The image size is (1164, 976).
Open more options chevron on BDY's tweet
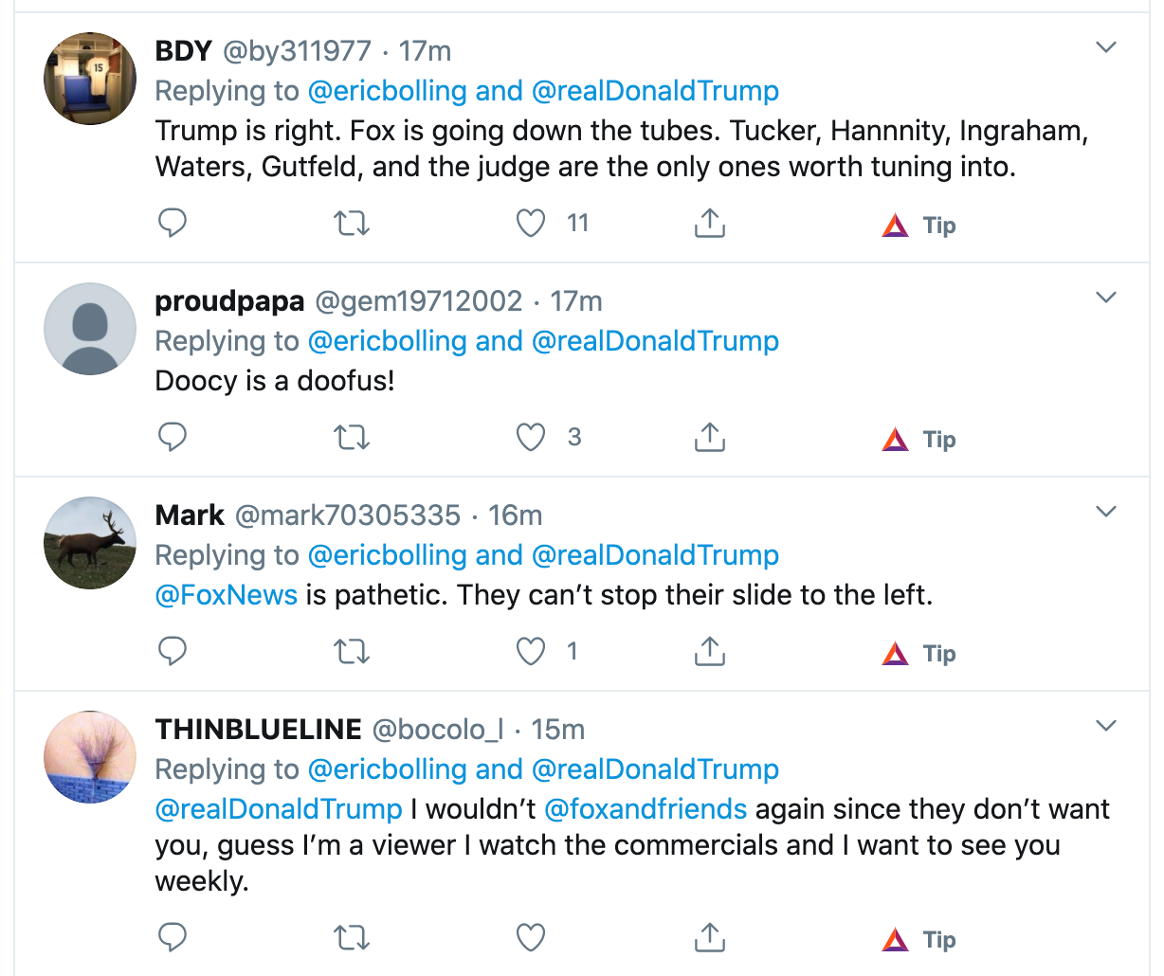(1106, 47)
